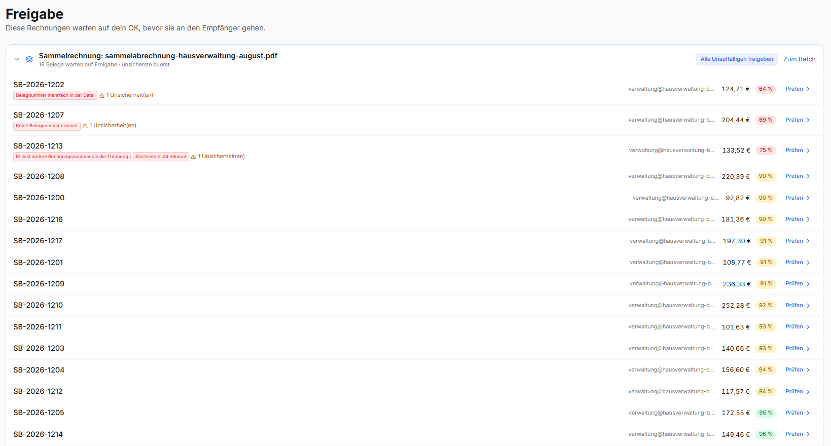Click the SB-2026-1217 invoice title
Screen dimensions: 831x446
pyautogui.click(x=38, y=241)
